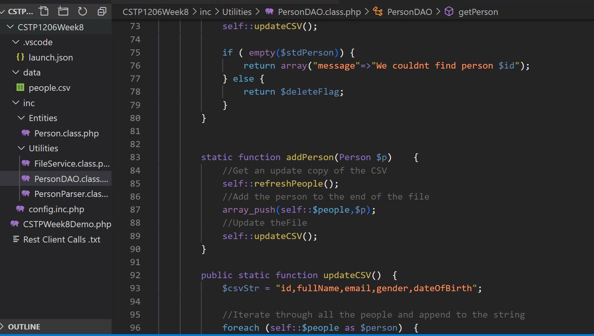Click the PHP icon in the breadcrumb bar
The height and width of the screenshot is (336, 594).
pos(269,11)
